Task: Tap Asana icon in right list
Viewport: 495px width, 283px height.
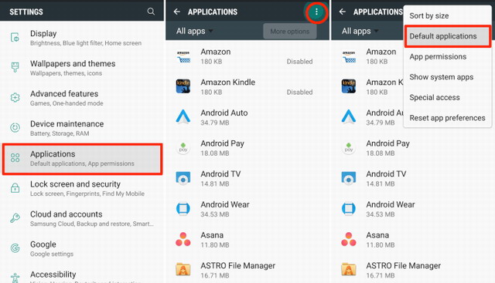Action: coord(349,239)
